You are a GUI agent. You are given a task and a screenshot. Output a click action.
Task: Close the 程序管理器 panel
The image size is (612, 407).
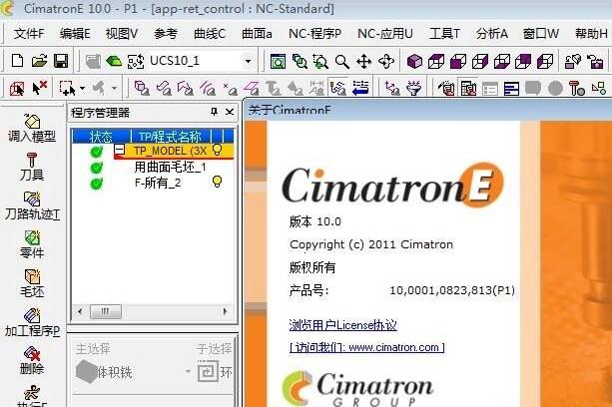coord(230,113)
